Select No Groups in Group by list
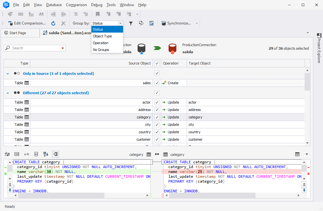Viewport: 323px width, 211px height. pos(107,50)
